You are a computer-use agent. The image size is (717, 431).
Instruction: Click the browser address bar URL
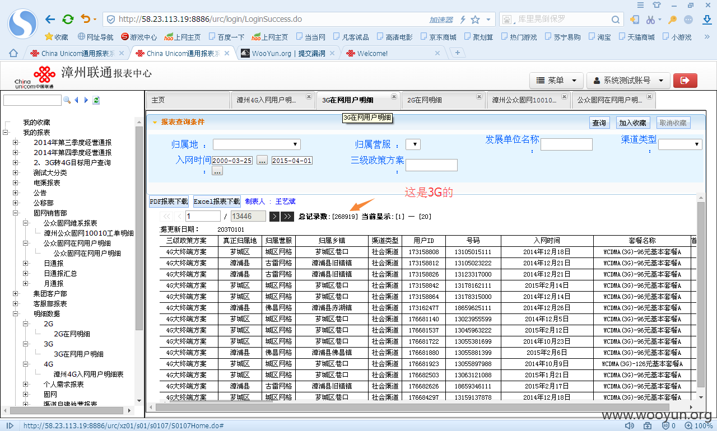[210, 20]
